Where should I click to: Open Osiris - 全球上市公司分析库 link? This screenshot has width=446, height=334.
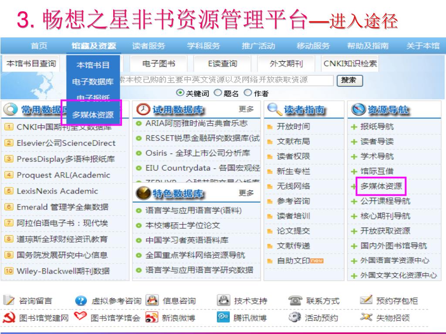(x=198, y=153)
